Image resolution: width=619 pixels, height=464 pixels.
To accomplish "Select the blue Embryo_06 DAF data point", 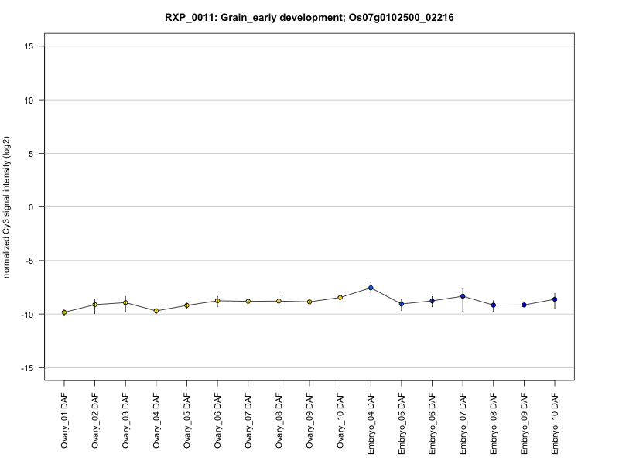I will (432, 301).
